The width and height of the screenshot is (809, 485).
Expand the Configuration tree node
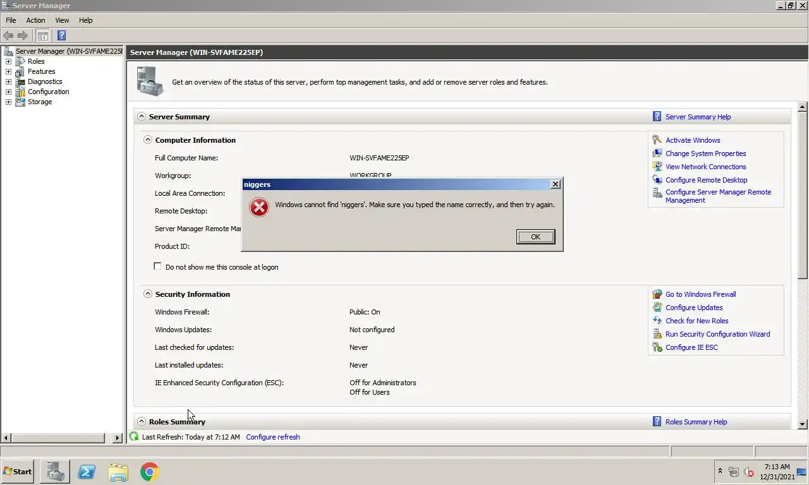pos(8,92)
